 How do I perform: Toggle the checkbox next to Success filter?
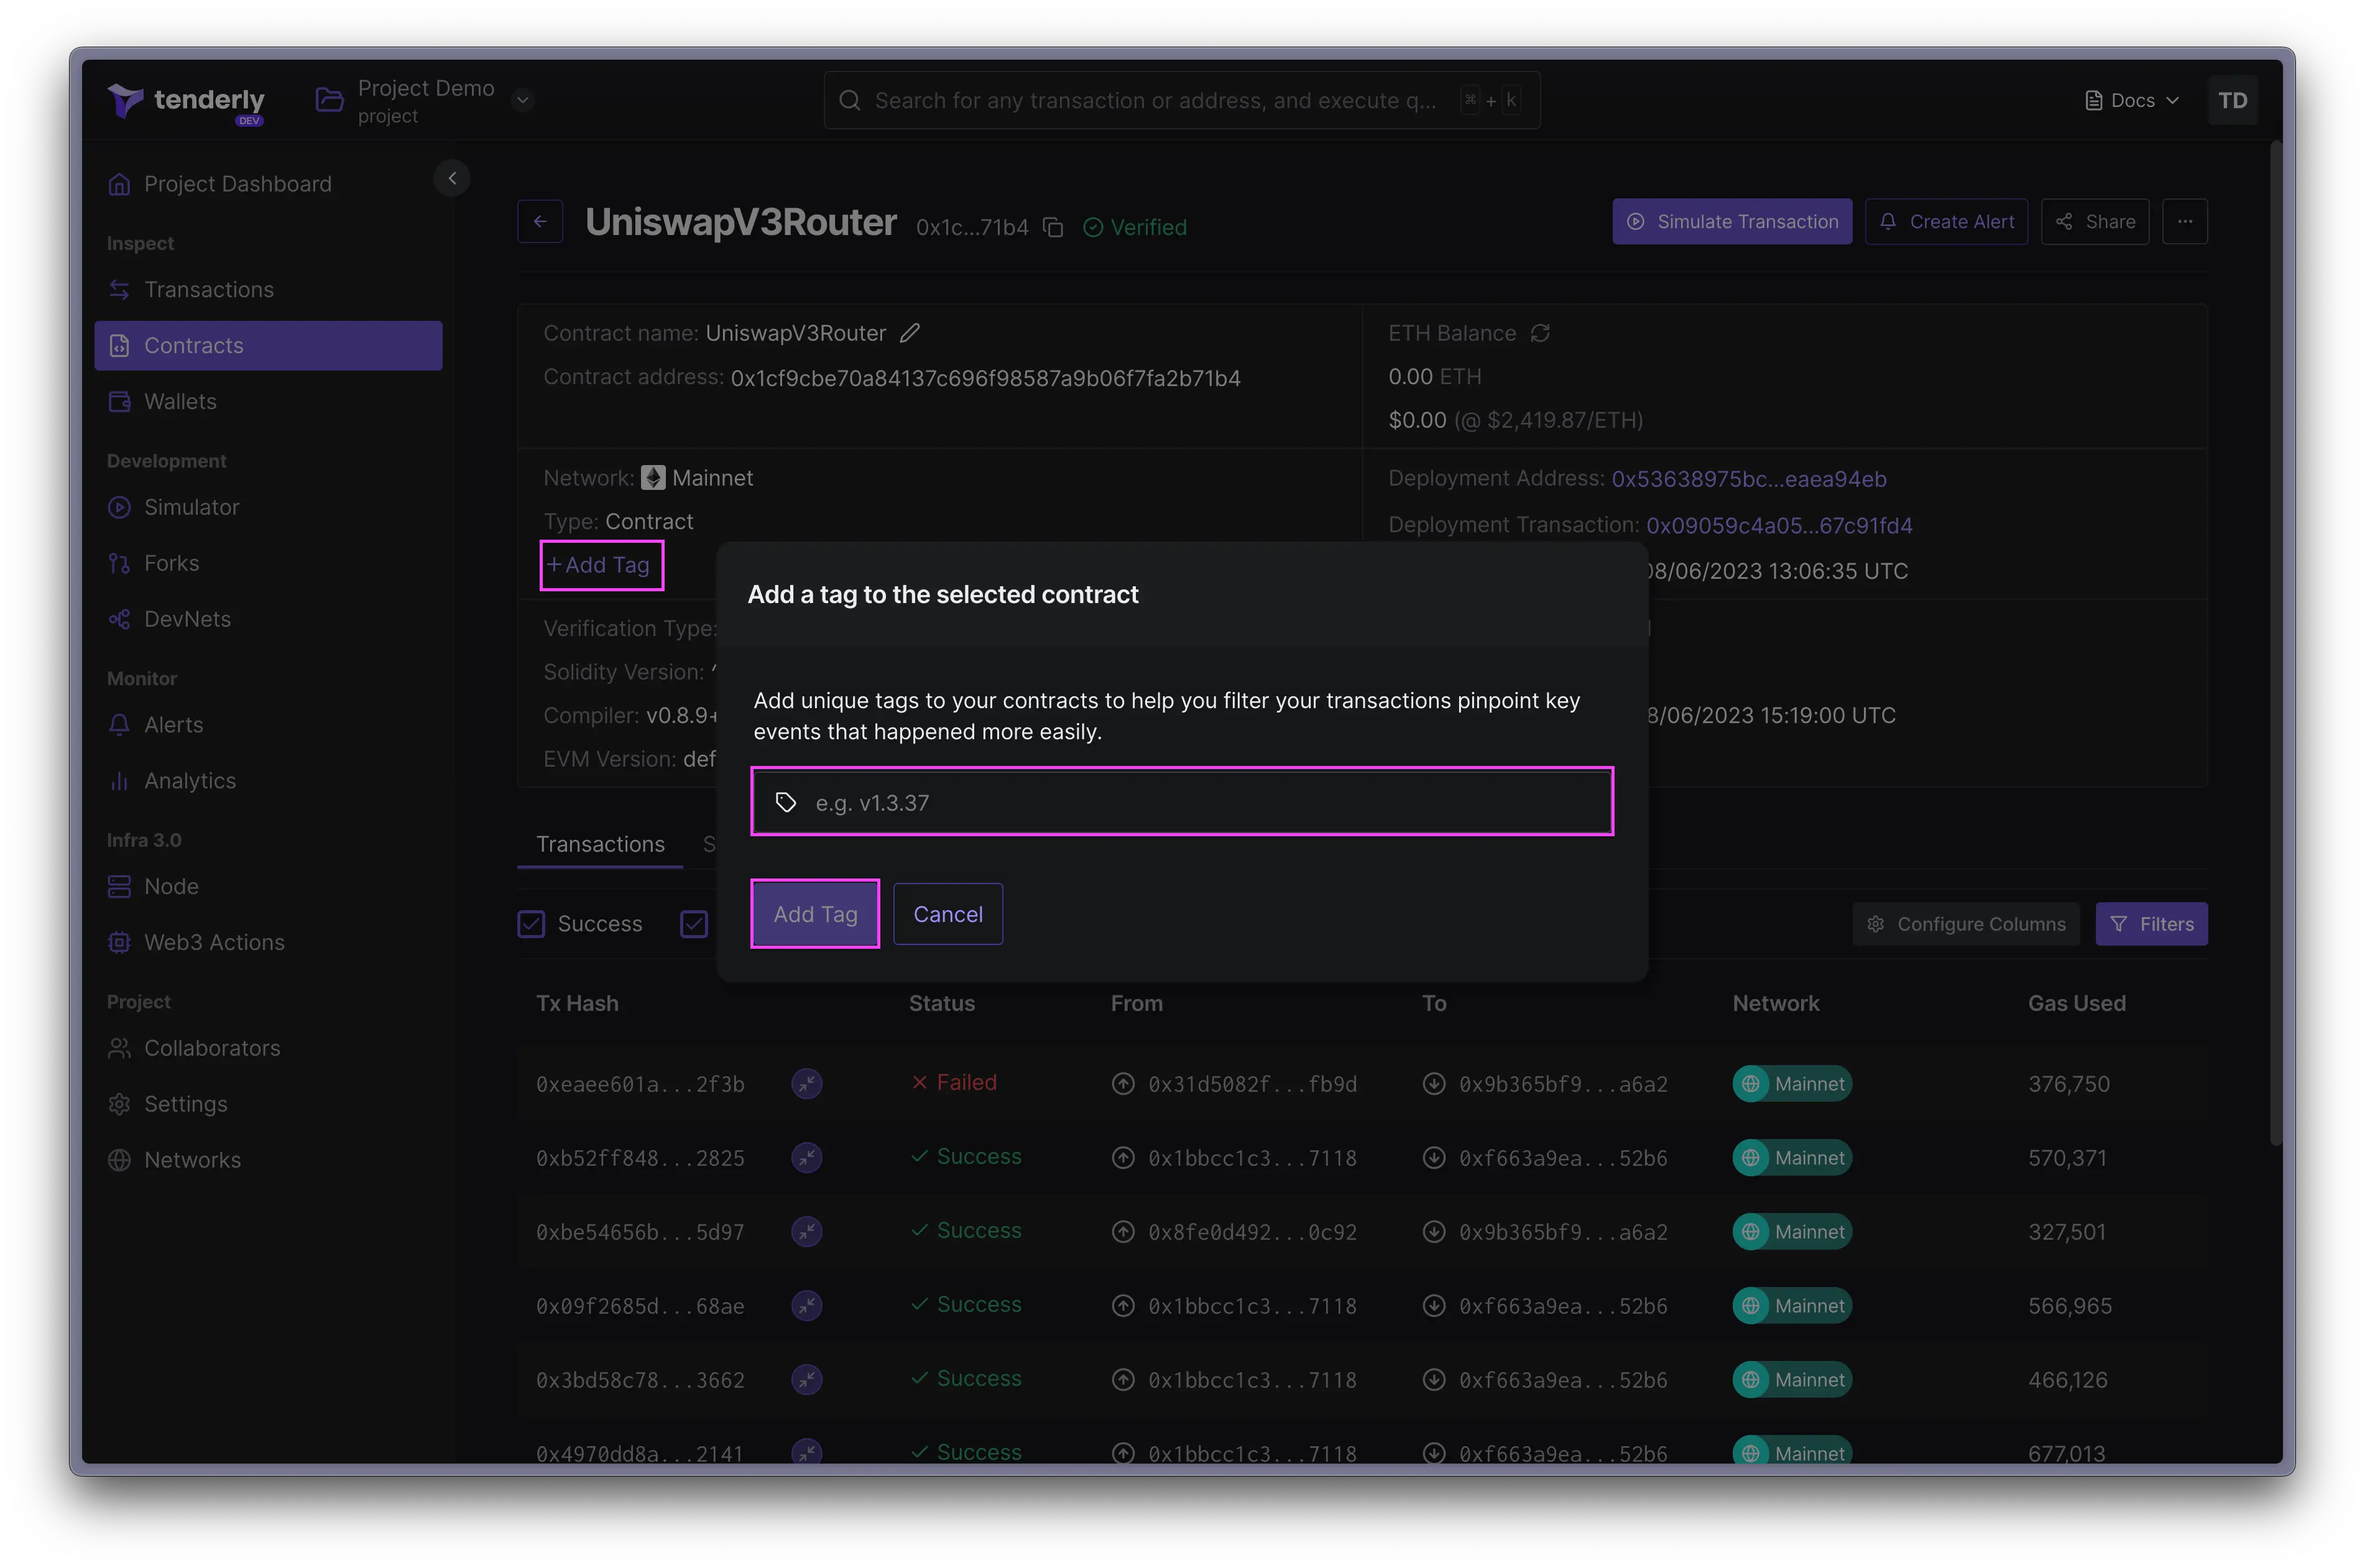tap(694, 924)
